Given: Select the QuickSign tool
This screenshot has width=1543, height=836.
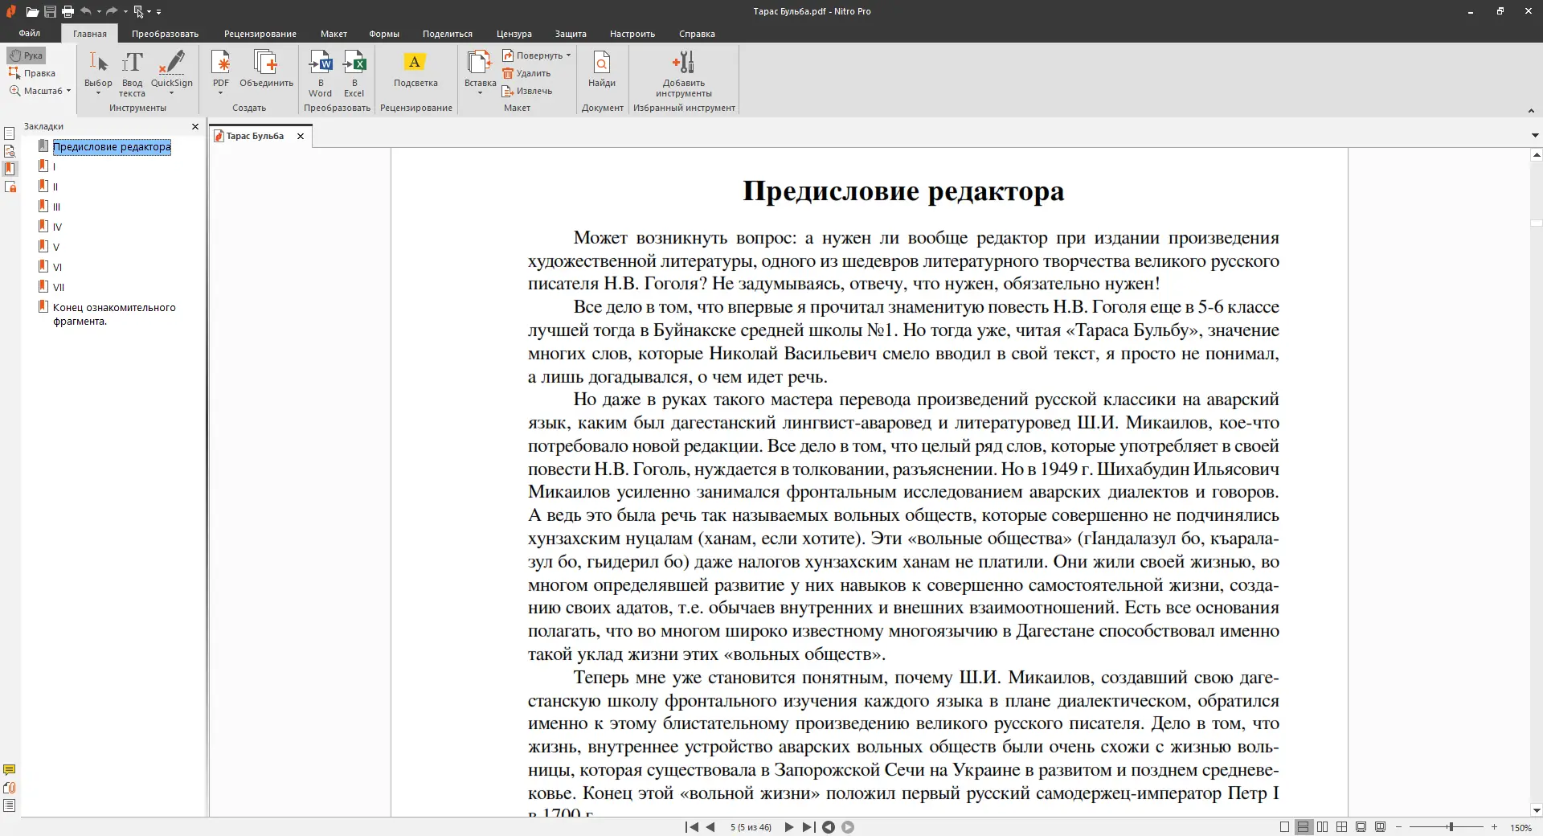Looking at the screenshot, I should (x=171, y=64).
